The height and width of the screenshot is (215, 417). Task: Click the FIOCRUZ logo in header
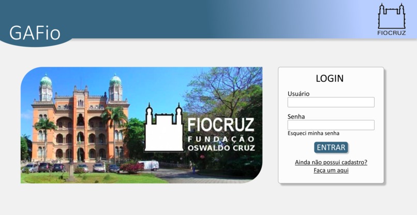point(392,20)
